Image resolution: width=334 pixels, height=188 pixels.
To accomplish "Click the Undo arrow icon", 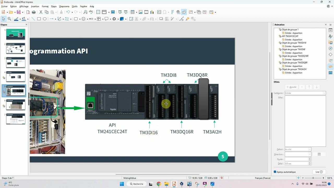I will (68, 12).
